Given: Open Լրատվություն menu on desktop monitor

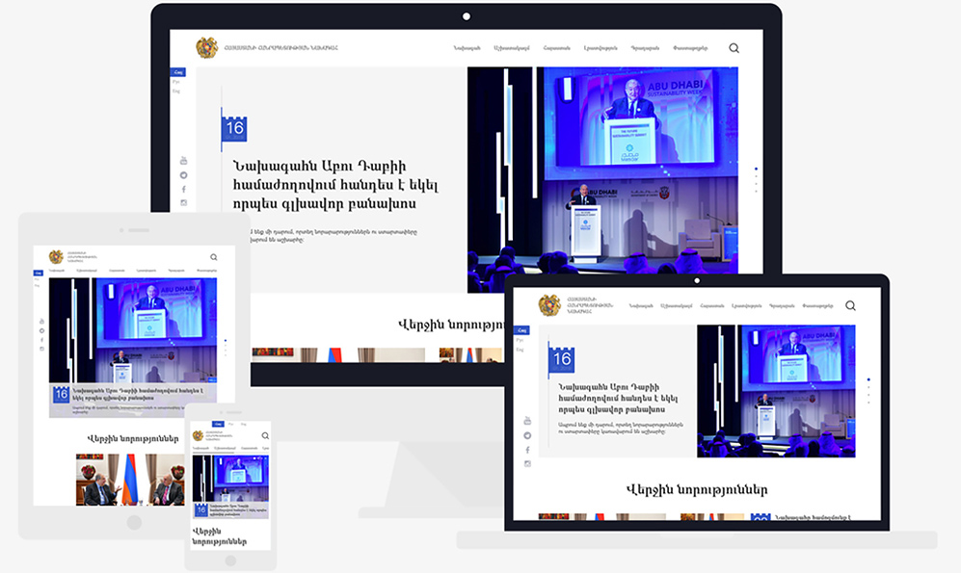Looking at the screenshot, I should 601,48.
